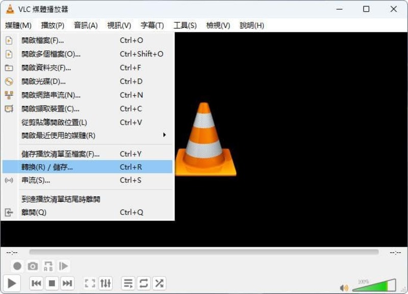Stop the current playback
This screenshot has width=408, height=294.
52,284
